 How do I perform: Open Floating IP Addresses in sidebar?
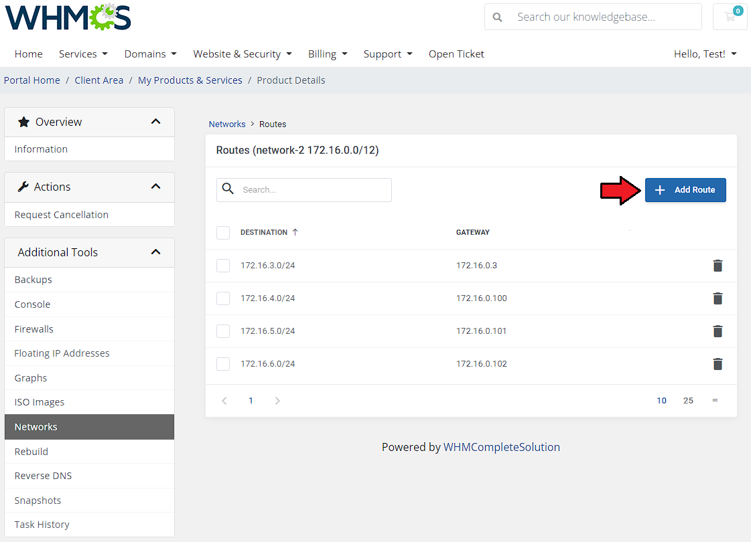[x=89, y=353]
